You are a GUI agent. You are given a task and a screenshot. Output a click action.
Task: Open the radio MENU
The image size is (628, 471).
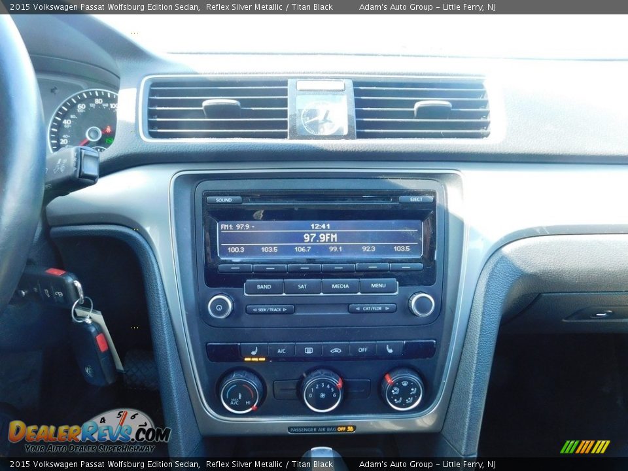coord(378,287)
